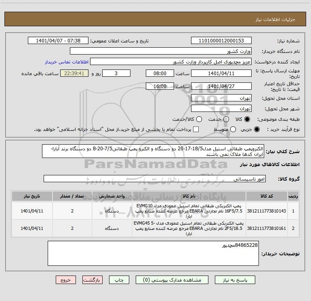This screenshot has height=301, width=311.
Task: Click the استان محل تحویل field تهران
Action: 221,98
